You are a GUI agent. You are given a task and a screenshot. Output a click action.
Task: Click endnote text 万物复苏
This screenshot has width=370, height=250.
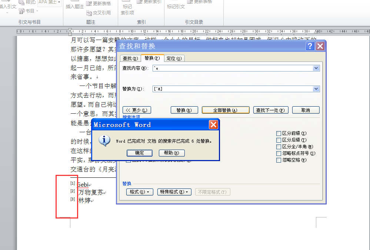[x=91, y=192]
